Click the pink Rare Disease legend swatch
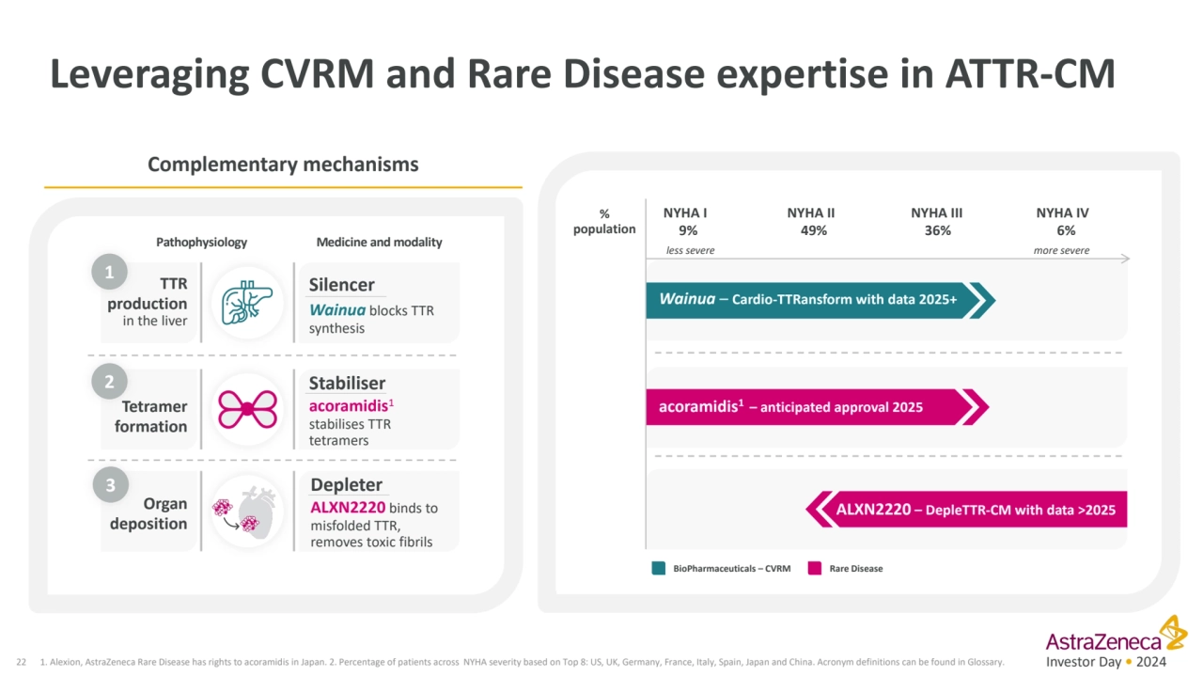Image resolution: width=1203 pixels, height=677 pixels. point(815,568)
